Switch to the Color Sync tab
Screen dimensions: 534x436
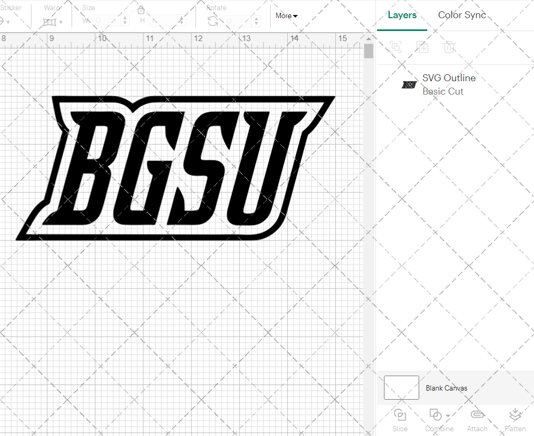click(x=461, y=15)
